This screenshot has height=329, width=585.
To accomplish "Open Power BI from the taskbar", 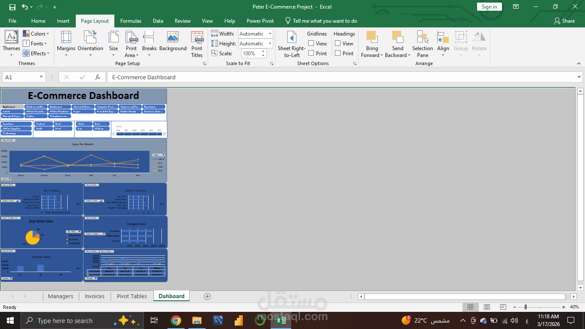I will 239,320.
